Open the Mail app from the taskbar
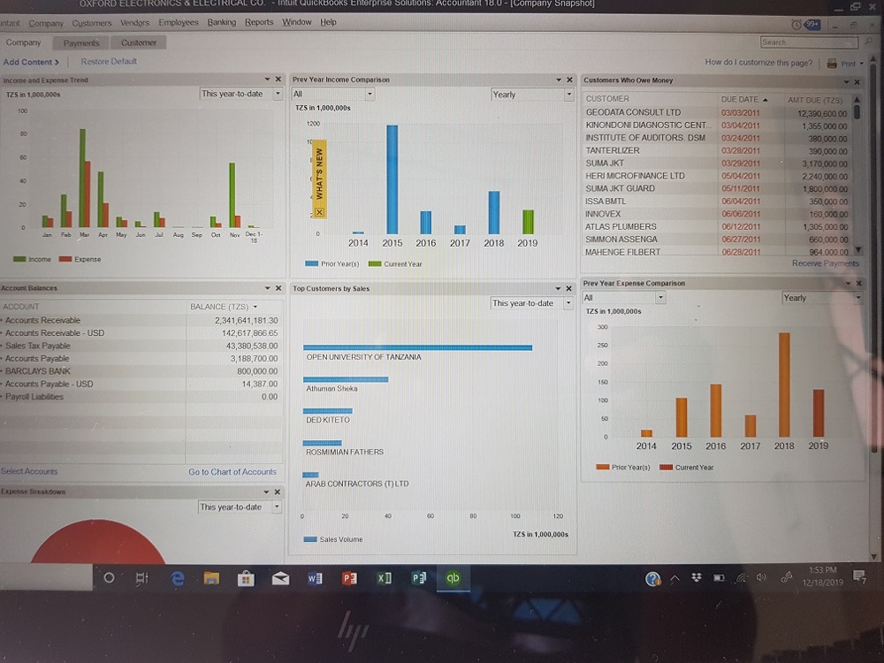884x663 pixels. point(280,578)
